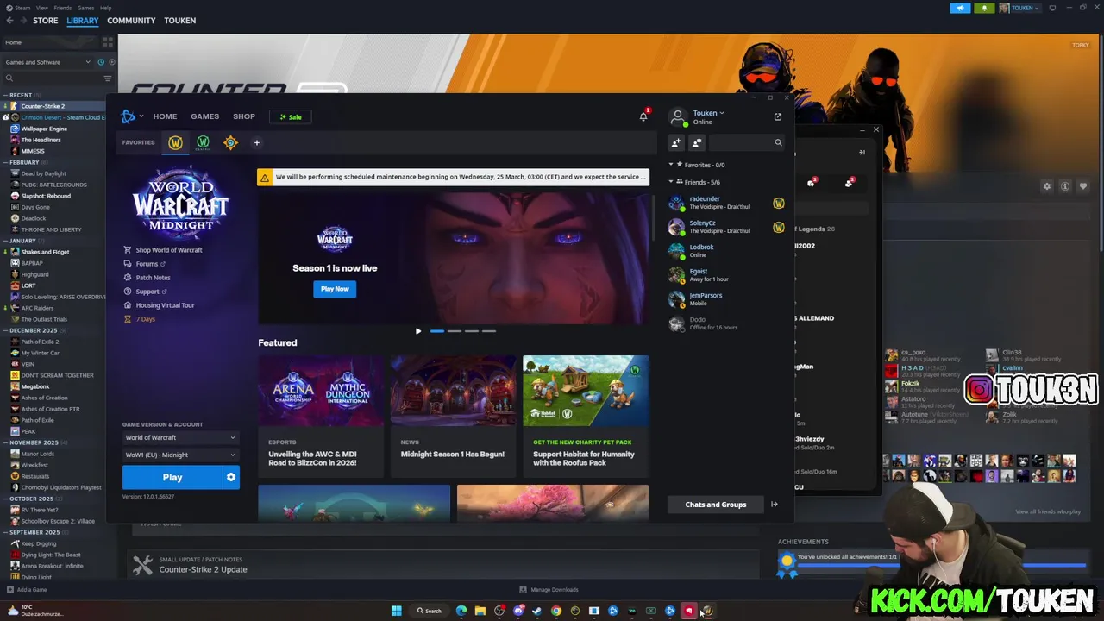1104x621 pixels.
Task: Open the Steam Friends menu
Action: [x=63, y=8]
